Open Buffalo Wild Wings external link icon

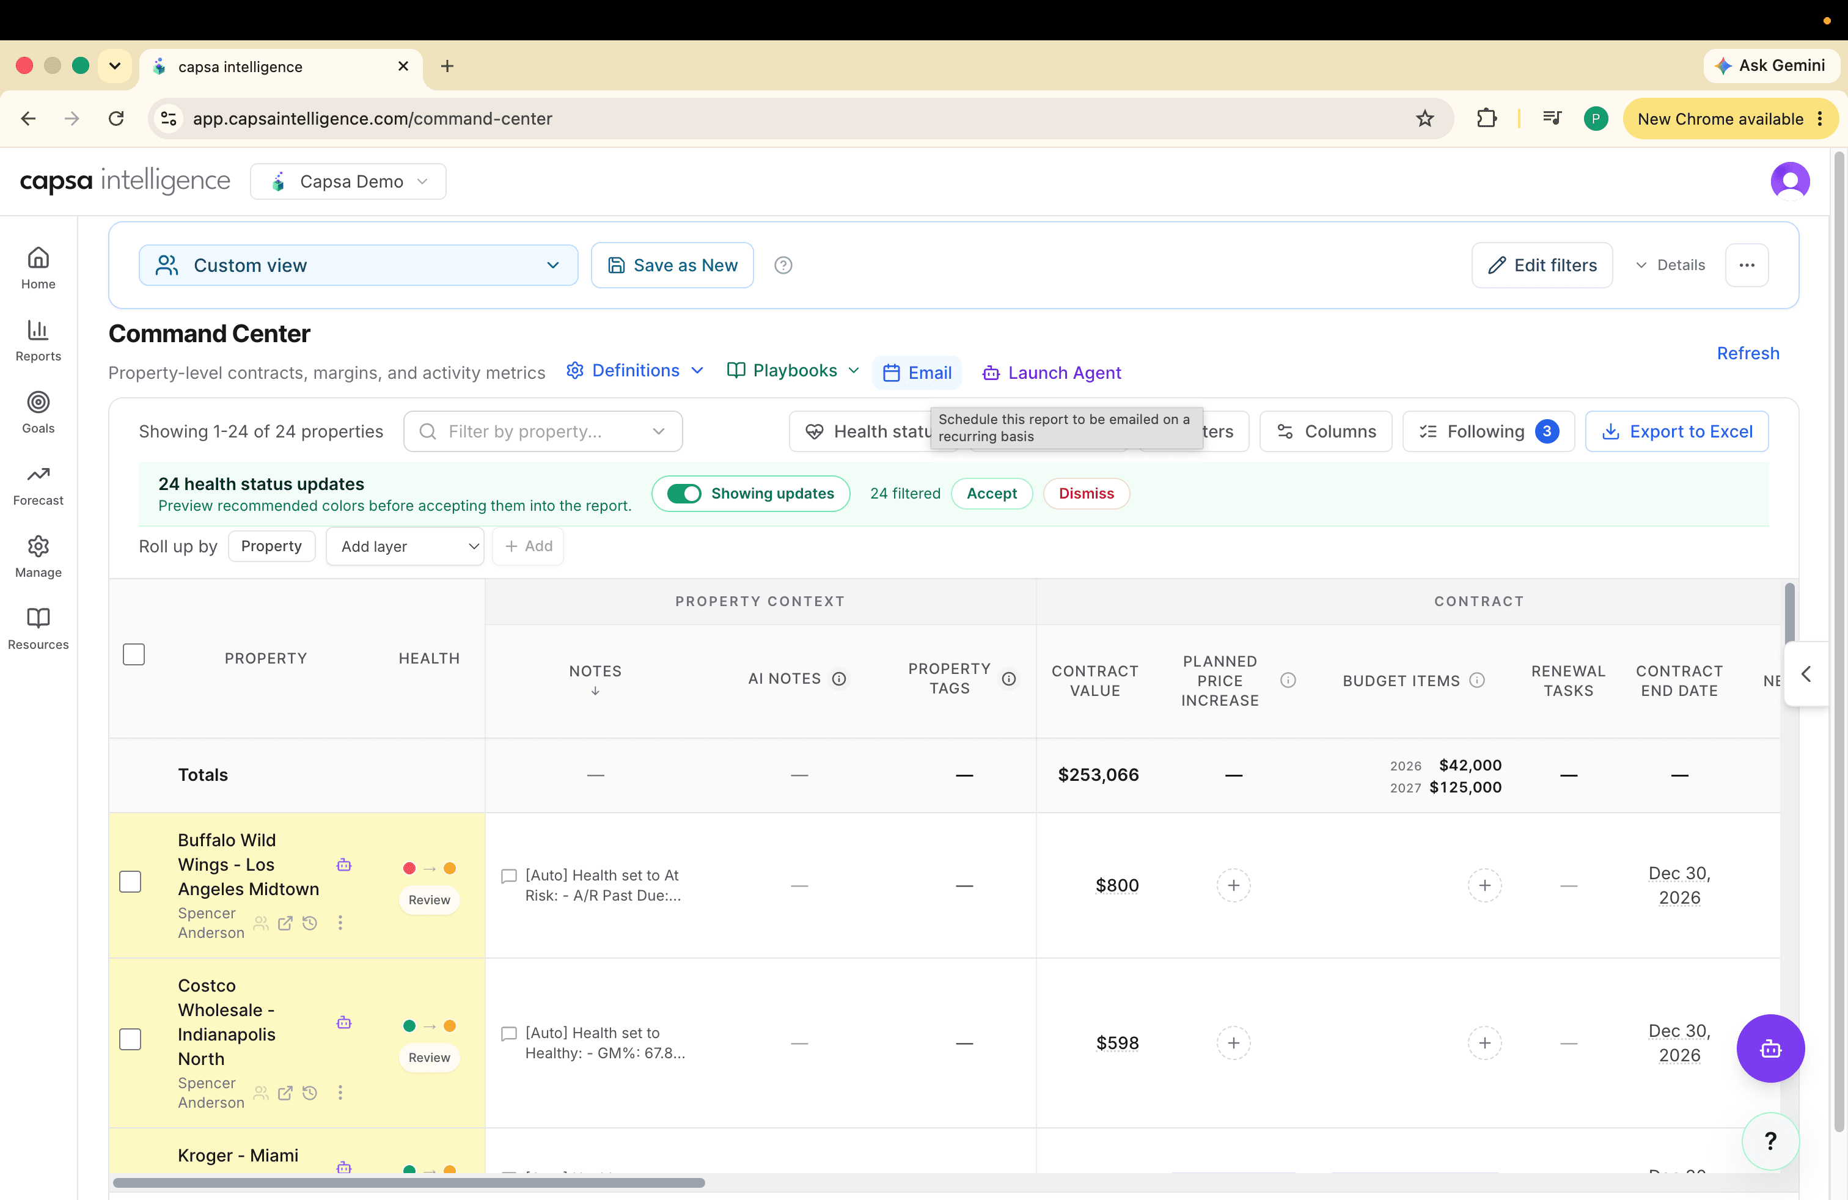pyautogui.click(x=285, y=923)
